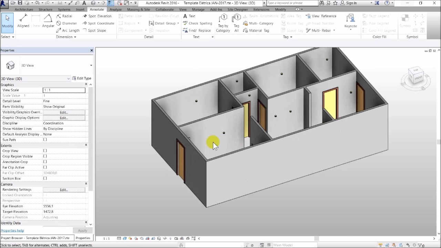Image resolution: width=441 pixels, height=248 pixels.
Task: Toggle the Sun Path checkbox
Action: tap(45, 140)
